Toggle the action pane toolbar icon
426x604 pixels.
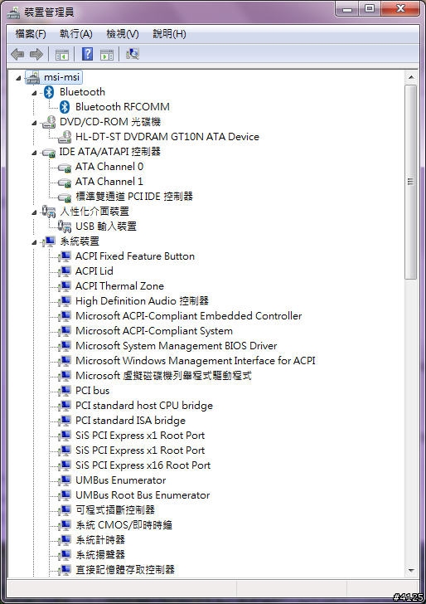pyautogui.click(x=107, y=55)
